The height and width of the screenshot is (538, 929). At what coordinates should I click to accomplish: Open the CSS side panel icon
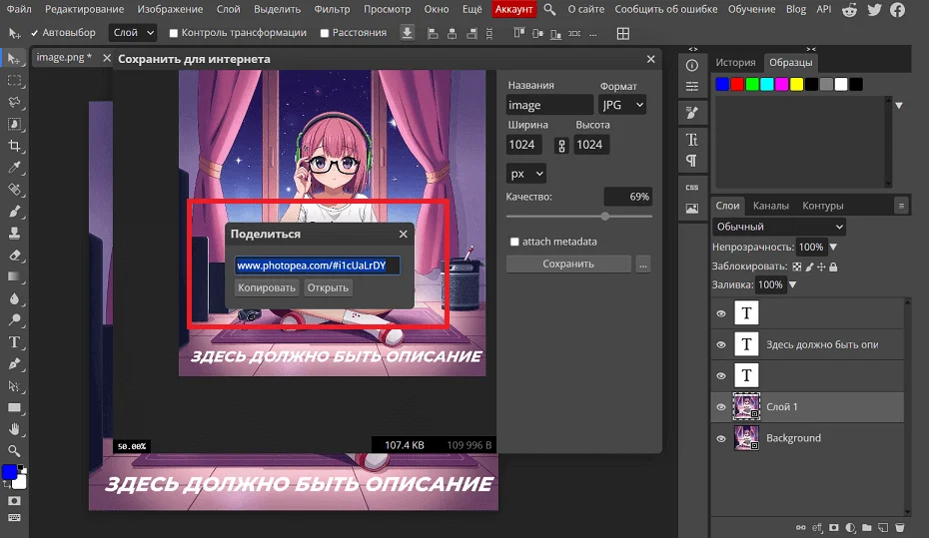tap(691, 187)
